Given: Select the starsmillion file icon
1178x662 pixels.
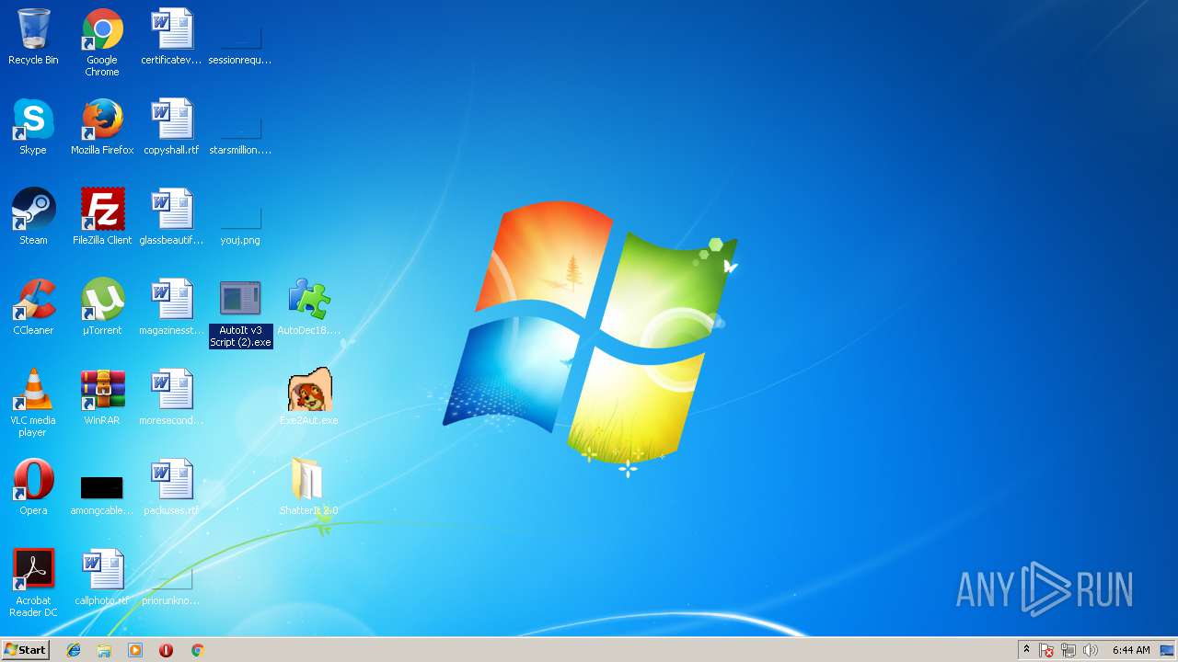Looking at the screenshot, I should (x=240, y=136).
